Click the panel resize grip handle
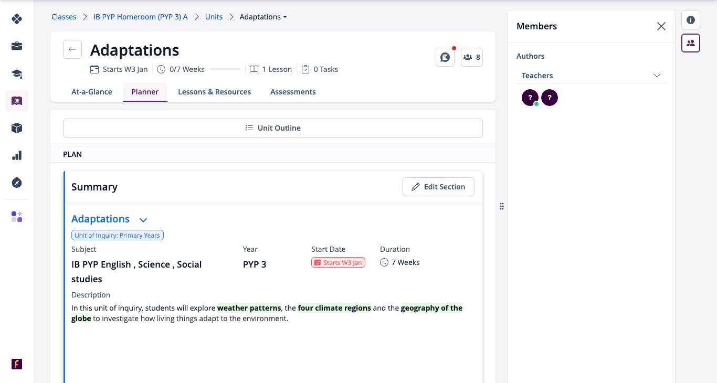 point(502,206)
